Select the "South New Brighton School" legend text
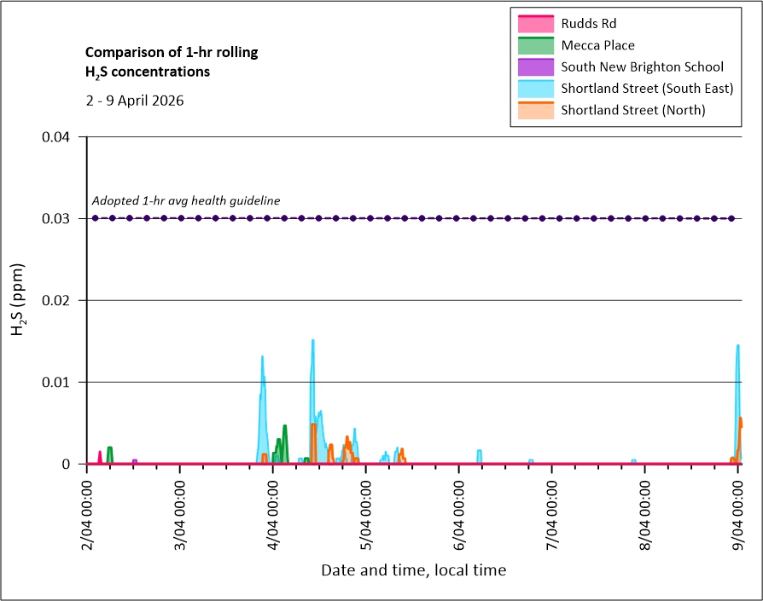Image resolution: width=763 pixels, height=601 pixels. (x=642, y=66)
